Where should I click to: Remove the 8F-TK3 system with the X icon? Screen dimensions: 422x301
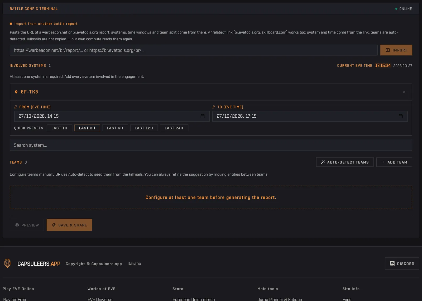coord(404,92)
